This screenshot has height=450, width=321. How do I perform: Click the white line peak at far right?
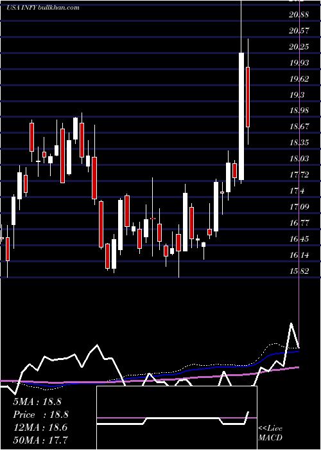coord(291,323)
